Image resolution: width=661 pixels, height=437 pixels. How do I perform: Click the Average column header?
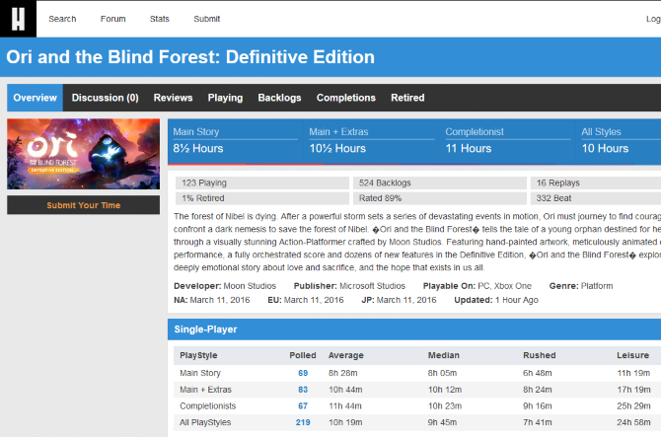click(x=346, y=356)
